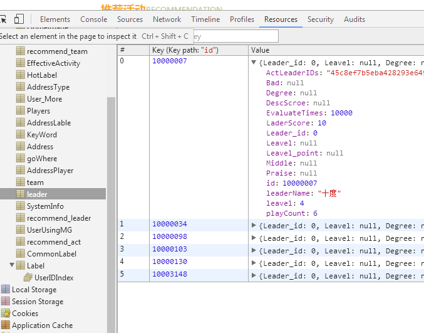Open the Security tab
The height and width of the screenshot is (333, 424).
tap(321, 19)
